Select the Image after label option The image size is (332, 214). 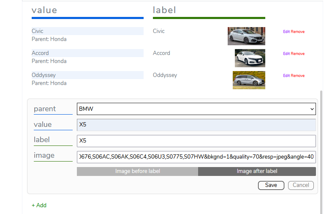point(257,171)
